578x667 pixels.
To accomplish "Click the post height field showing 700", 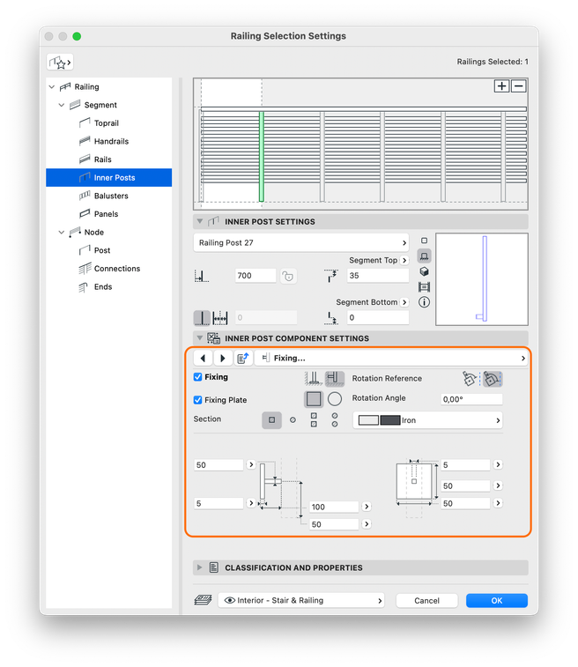I will (x=256, y=276).
